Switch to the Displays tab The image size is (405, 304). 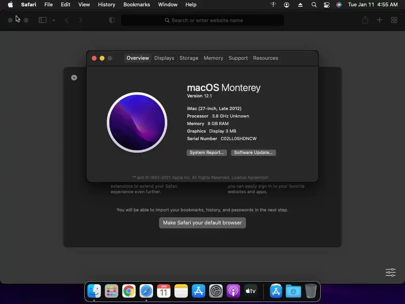click(164, 58)
